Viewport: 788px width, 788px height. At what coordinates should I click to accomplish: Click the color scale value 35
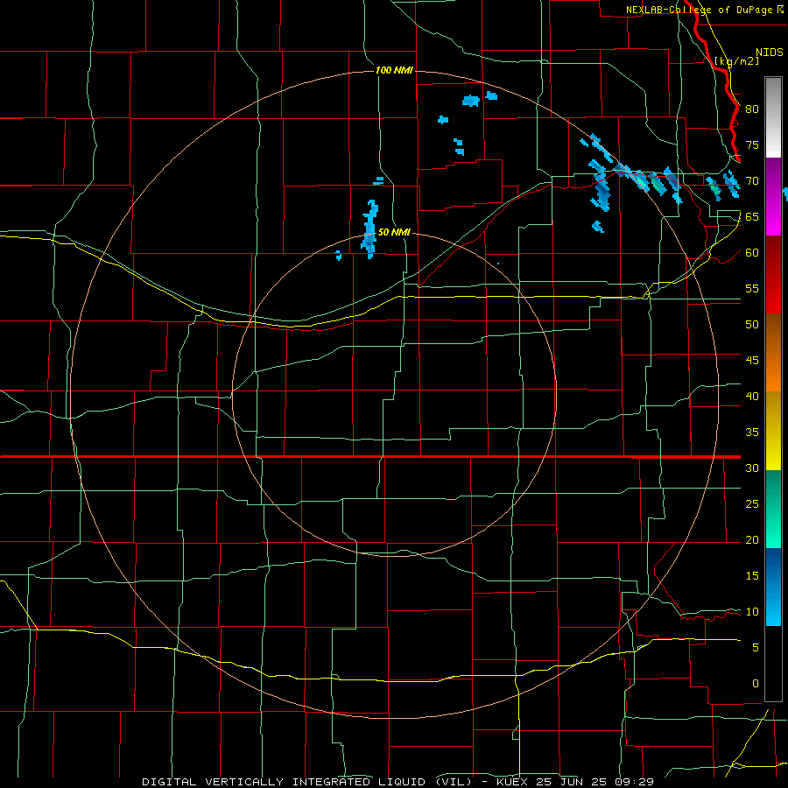point(752,433)
